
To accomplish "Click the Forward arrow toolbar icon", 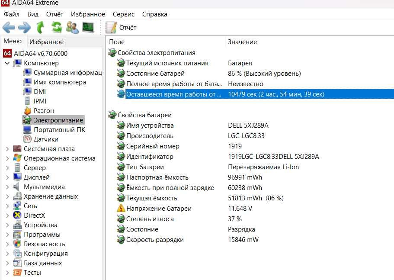I will tap(24, 27).
